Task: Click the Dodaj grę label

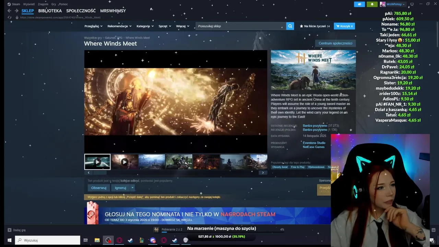Action: click(x=19, y=230)
